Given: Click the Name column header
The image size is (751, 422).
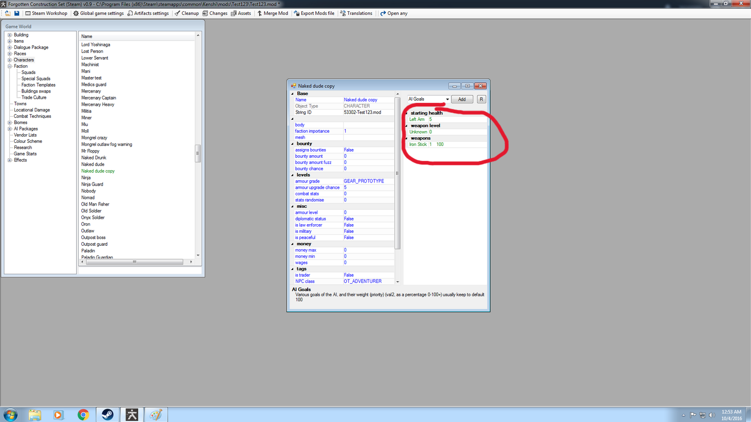Looking at the screenshot, I should pyautogui.click(x=137, y=36).
